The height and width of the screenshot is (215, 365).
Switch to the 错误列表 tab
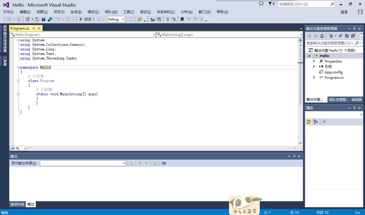(x=17, y=204)
